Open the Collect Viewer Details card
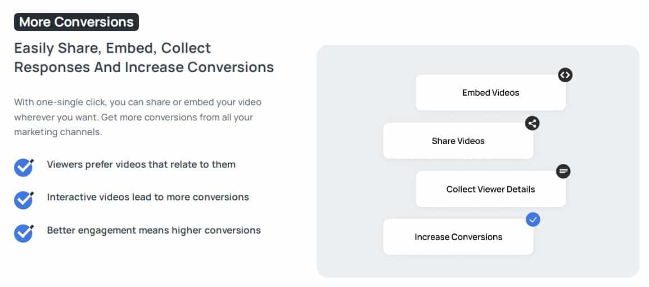The width and height of the screenshot is (649, 287). [x=490, y=189]
